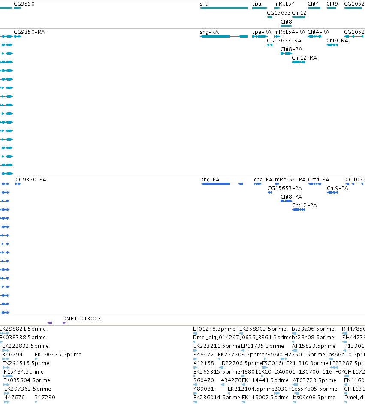Select the cpa-RA transcript label

click(262, 32)
